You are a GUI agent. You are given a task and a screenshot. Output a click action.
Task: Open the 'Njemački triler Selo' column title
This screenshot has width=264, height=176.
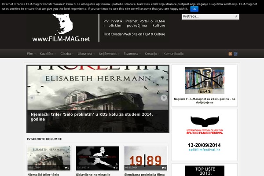(43, 175)
